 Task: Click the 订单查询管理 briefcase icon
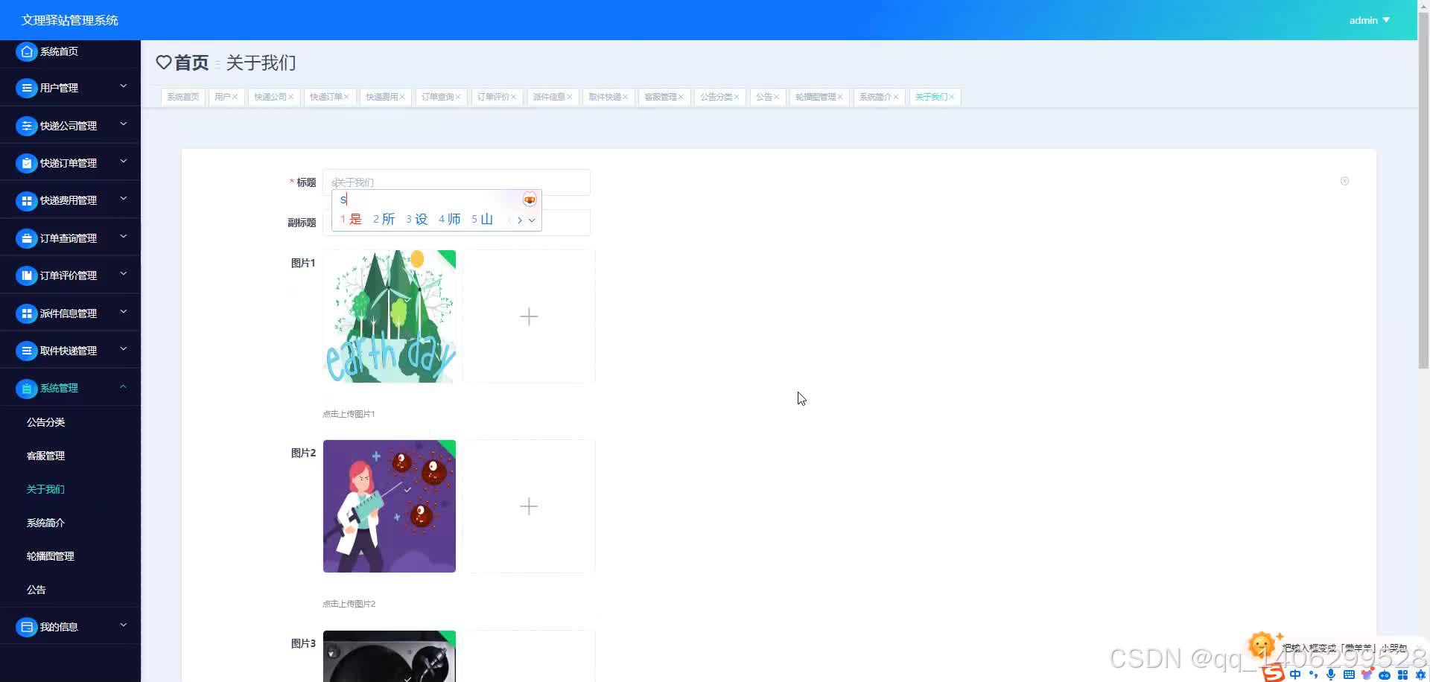27,238
